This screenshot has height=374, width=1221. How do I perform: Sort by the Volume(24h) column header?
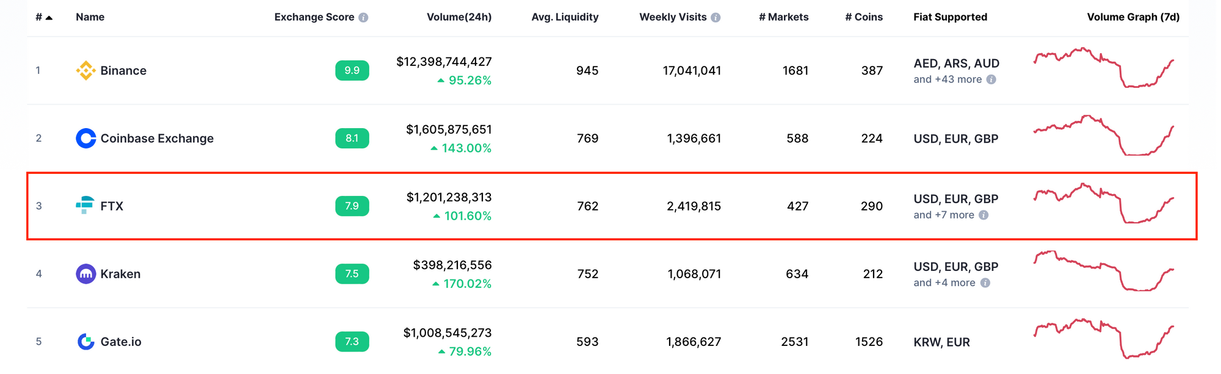pyautogui.click(x=459, y=17)
